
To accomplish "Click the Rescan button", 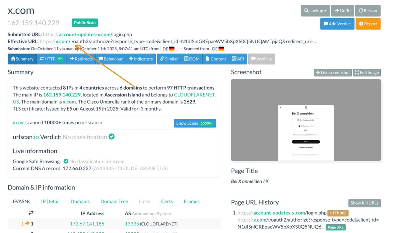I will click(368, 11).
